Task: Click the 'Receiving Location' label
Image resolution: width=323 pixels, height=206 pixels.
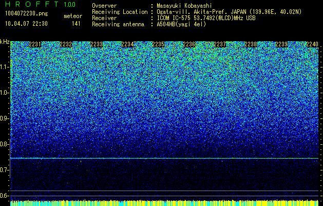Action: pyautogui.click(x=120, y=12)
